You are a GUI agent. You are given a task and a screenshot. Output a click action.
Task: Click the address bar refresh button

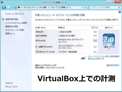pyautogui.click(x=86, y=8)
